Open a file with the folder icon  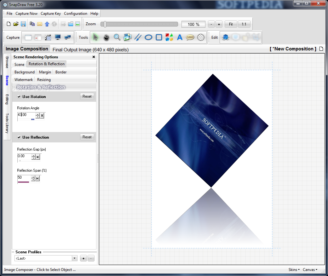pos(16,24)
